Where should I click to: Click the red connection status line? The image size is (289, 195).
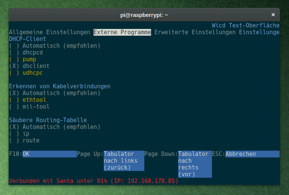pos(94,181)
